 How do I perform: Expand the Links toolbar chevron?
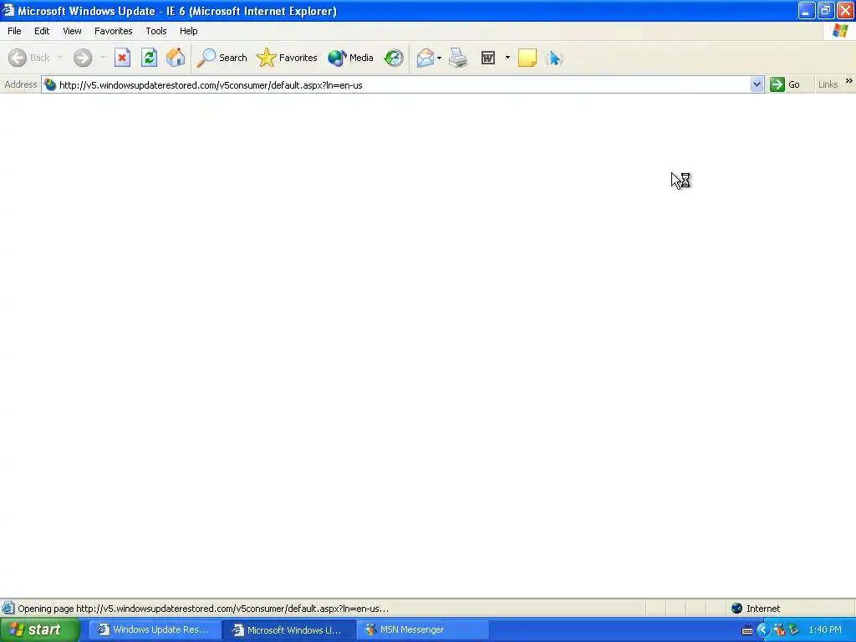pyautogui.click(x=849, y=81)
